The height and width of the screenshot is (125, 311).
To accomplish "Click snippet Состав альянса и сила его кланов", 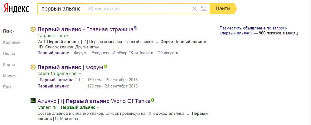I will [70, 113].
